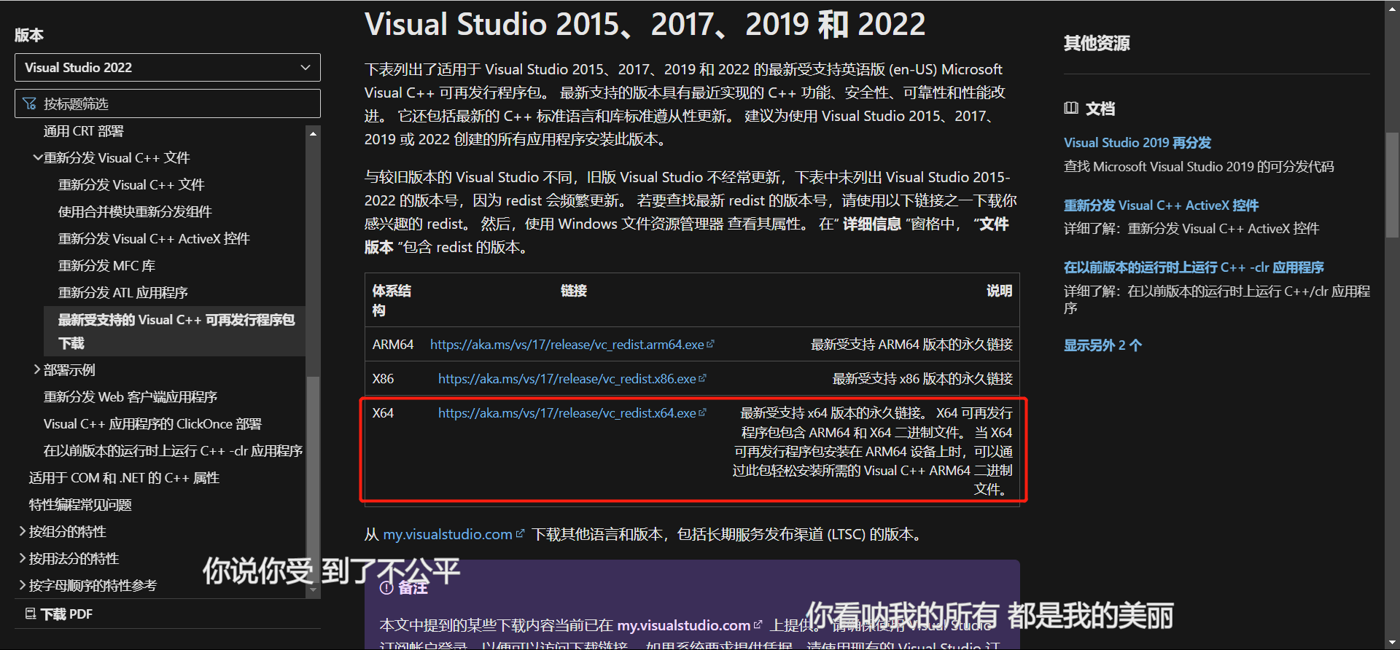Open the vc_redist.arm64.exe download link
The width and height of the screenshot is (1400, 650).
[567, 344]
